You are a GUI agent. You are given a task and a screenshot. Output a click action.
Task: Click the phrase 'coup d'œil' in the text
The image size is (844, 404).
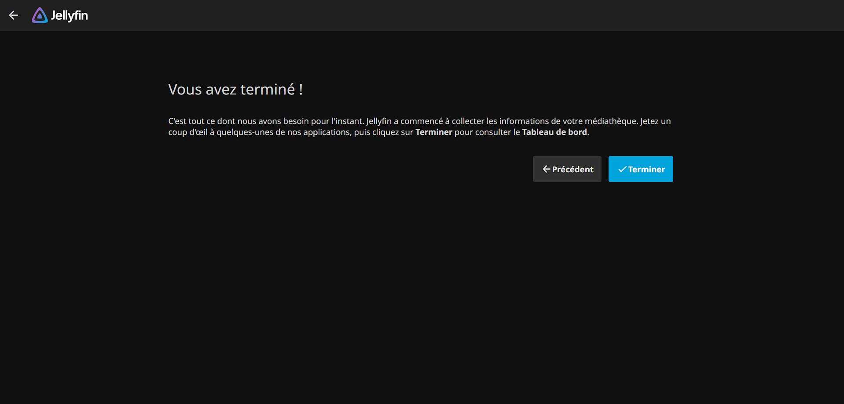click(x=187, y=132)
